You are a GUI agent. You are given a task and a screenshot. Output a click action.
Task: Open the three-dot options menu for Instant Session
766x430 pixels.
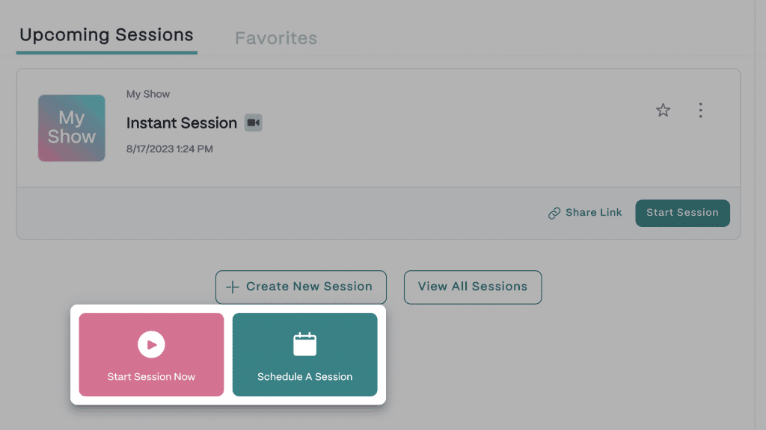700,110
